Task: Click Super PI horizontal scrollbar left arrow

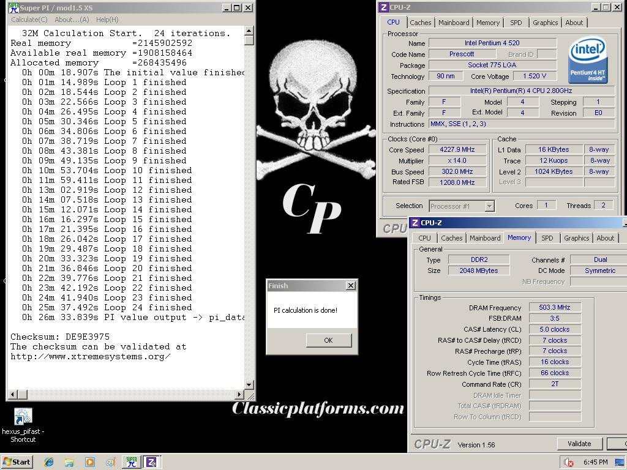Action: point(12,395)
